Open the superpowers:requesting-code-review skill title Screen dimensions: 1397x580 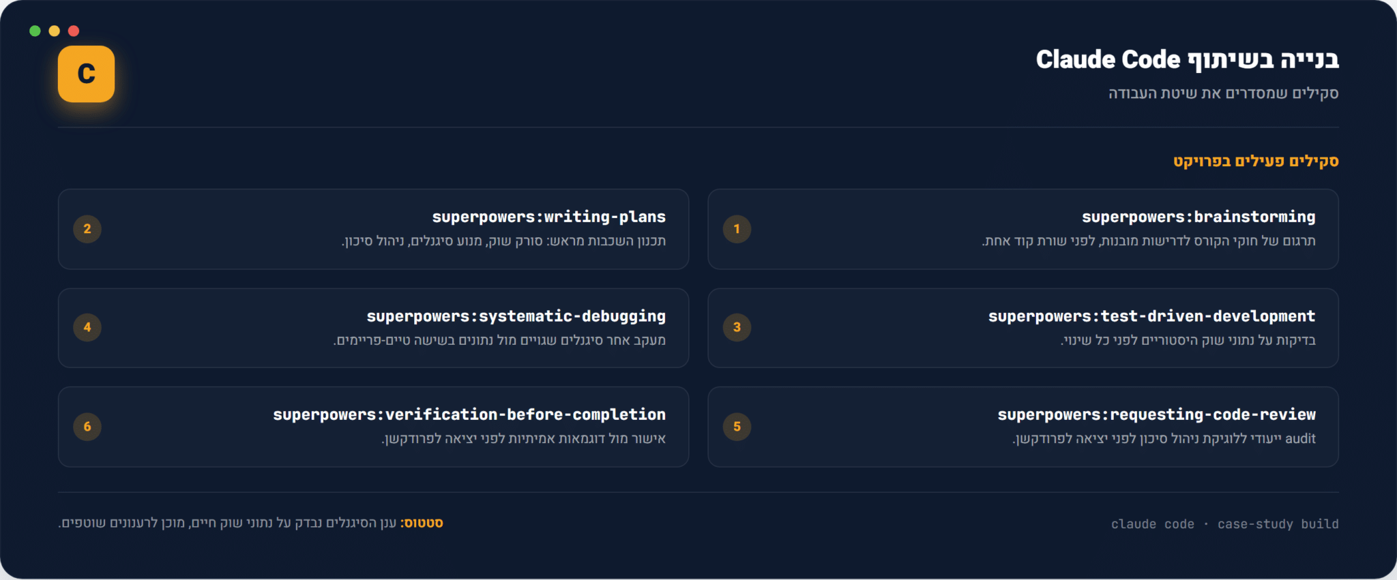point(1157,414)
